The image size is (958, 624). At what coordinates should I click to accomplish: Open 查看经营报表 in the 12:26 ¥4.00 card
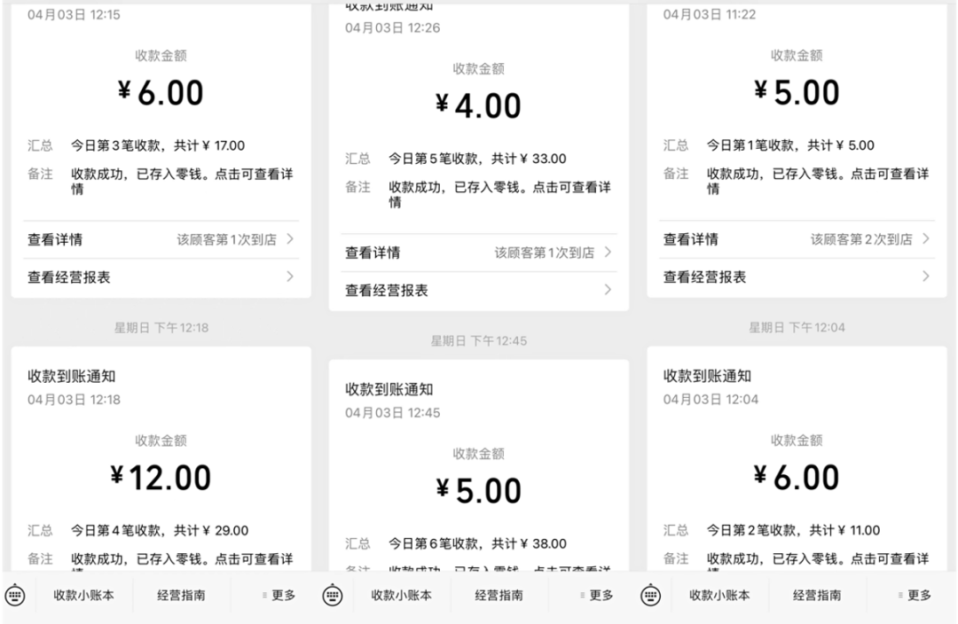(x=387, y=291)
